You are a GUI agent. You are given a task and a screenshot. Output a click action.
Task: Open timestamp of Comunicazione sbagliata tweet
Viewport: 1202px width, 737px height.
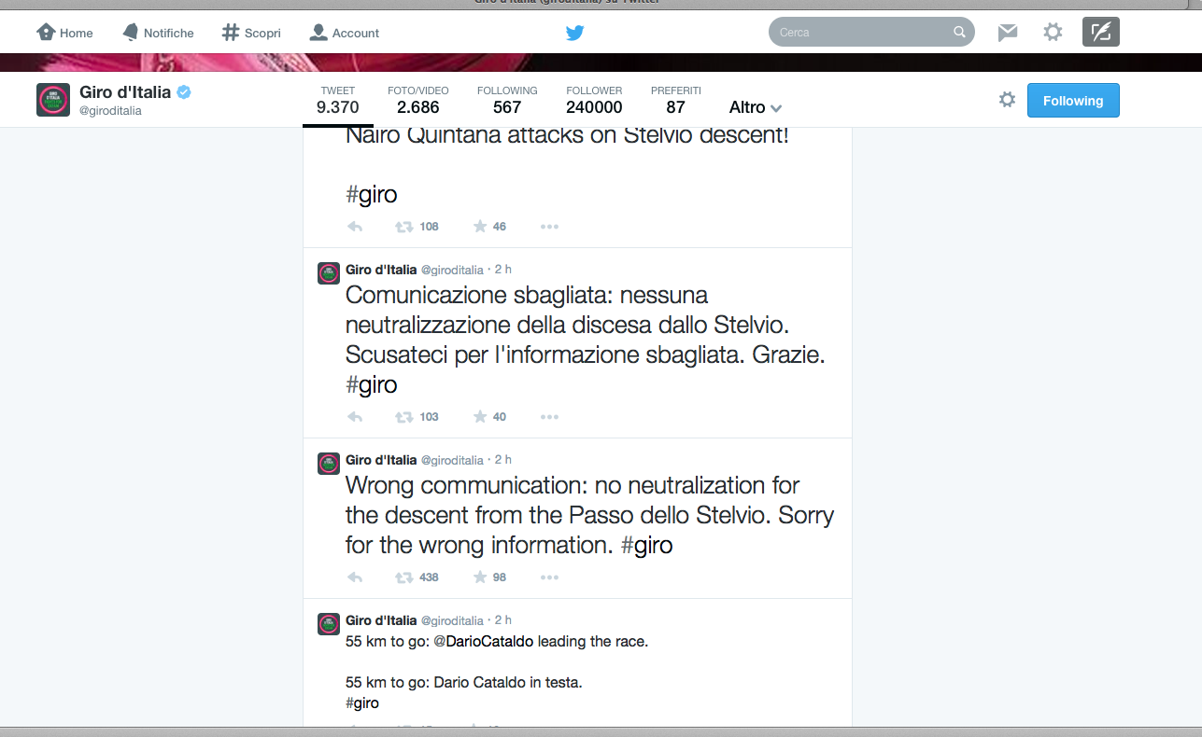[503, 270]
